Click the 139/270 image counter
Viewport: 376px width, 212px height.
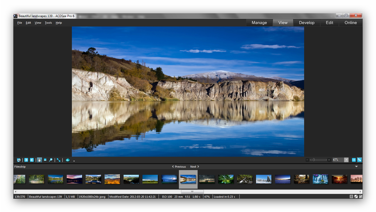click(x=20, y=197)
